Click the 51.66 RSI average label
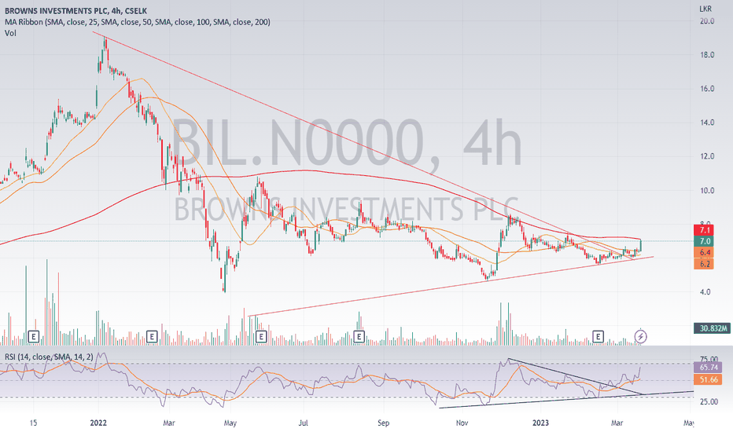The width and height of the screenshot is (733, 432). pyautogui.click(x=708, y=379)
